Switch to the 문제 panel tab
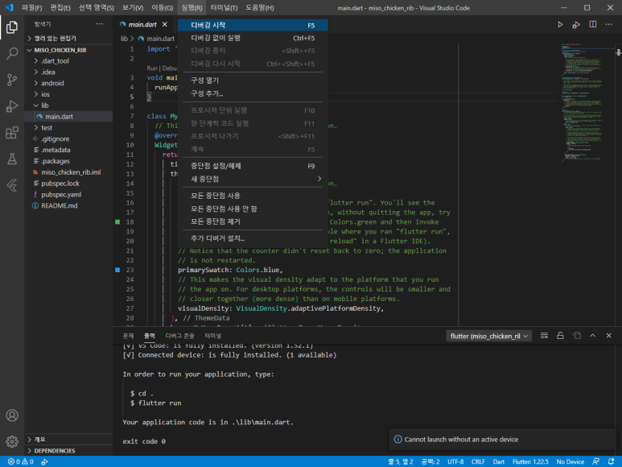This screenshot has height=467, width=622. [129, 336]
